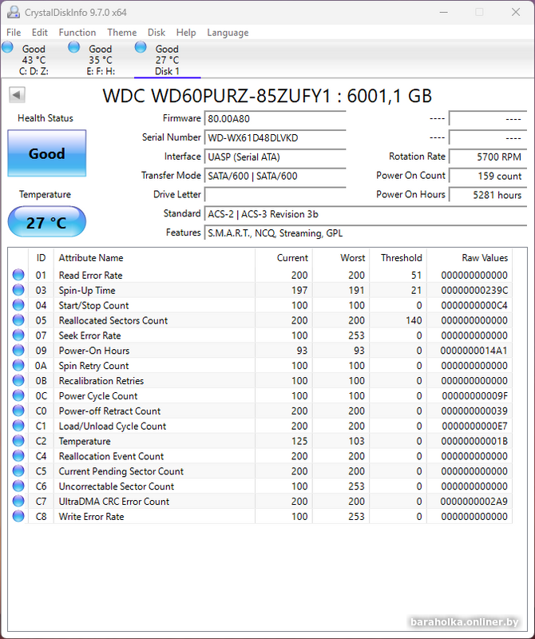Click status orb for Load/Unload Cycle Count
The width and height of the screenshot is (535, 639).
point(18,426)
